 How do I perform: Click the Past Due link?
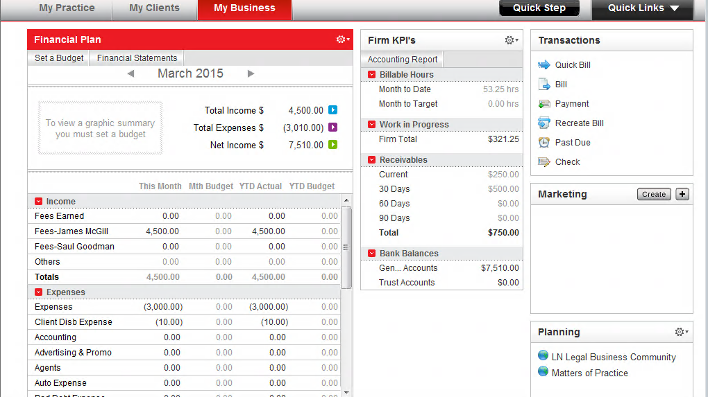(573, 143)
